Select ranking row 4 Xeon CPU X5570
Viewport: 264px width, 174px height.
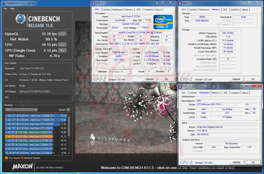(36, 128)
